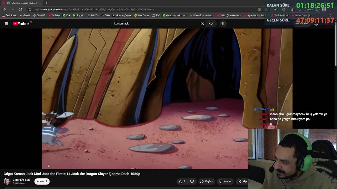Go back with browser back arrow

coord(5,9)
